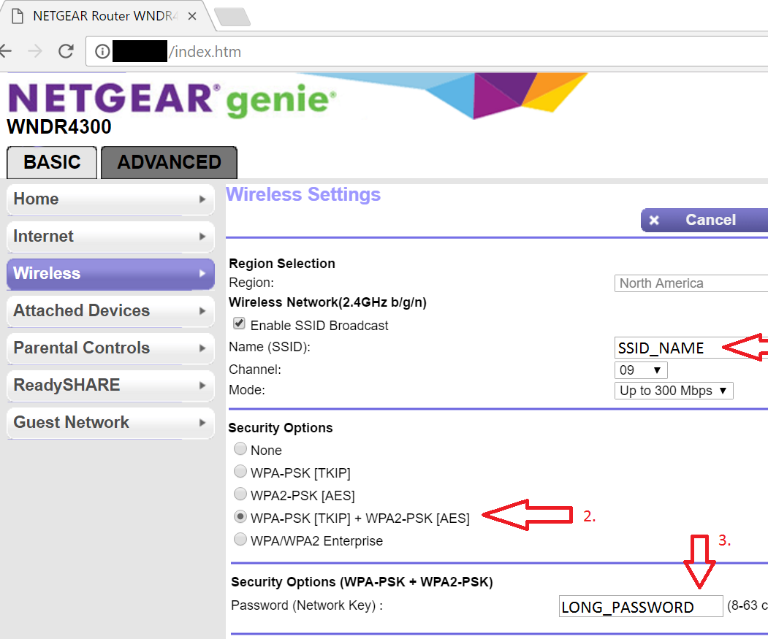Click the page icon on the browser tab
This screenshot has height=639, width=768.
pos(16,16)
